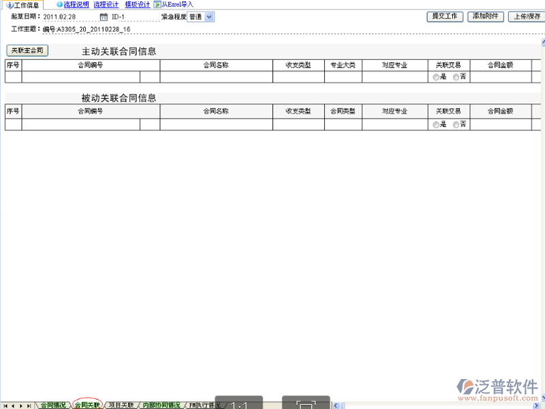Expand the 紧急程度 dropdown
545x409 pixels.
tap(208, 17)
